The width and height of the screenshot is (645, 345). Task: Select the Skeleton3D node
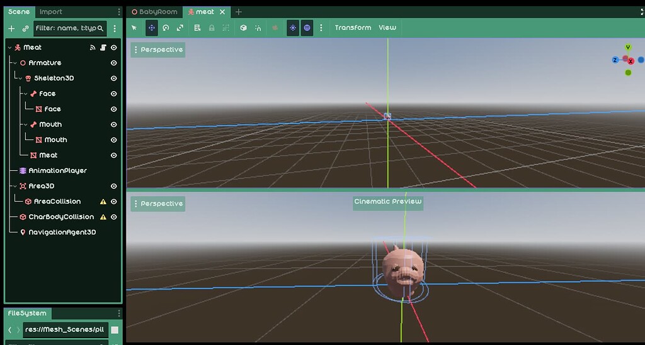tap(54, 79)
